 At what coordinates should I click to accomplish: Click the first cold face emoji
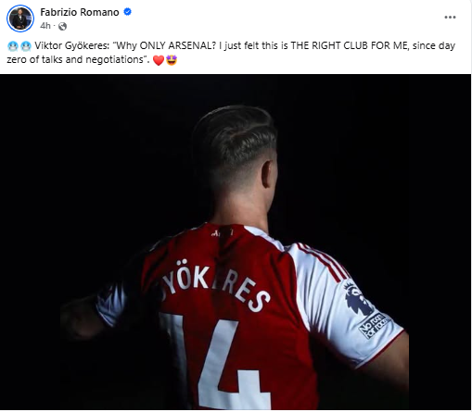point(13,46)
